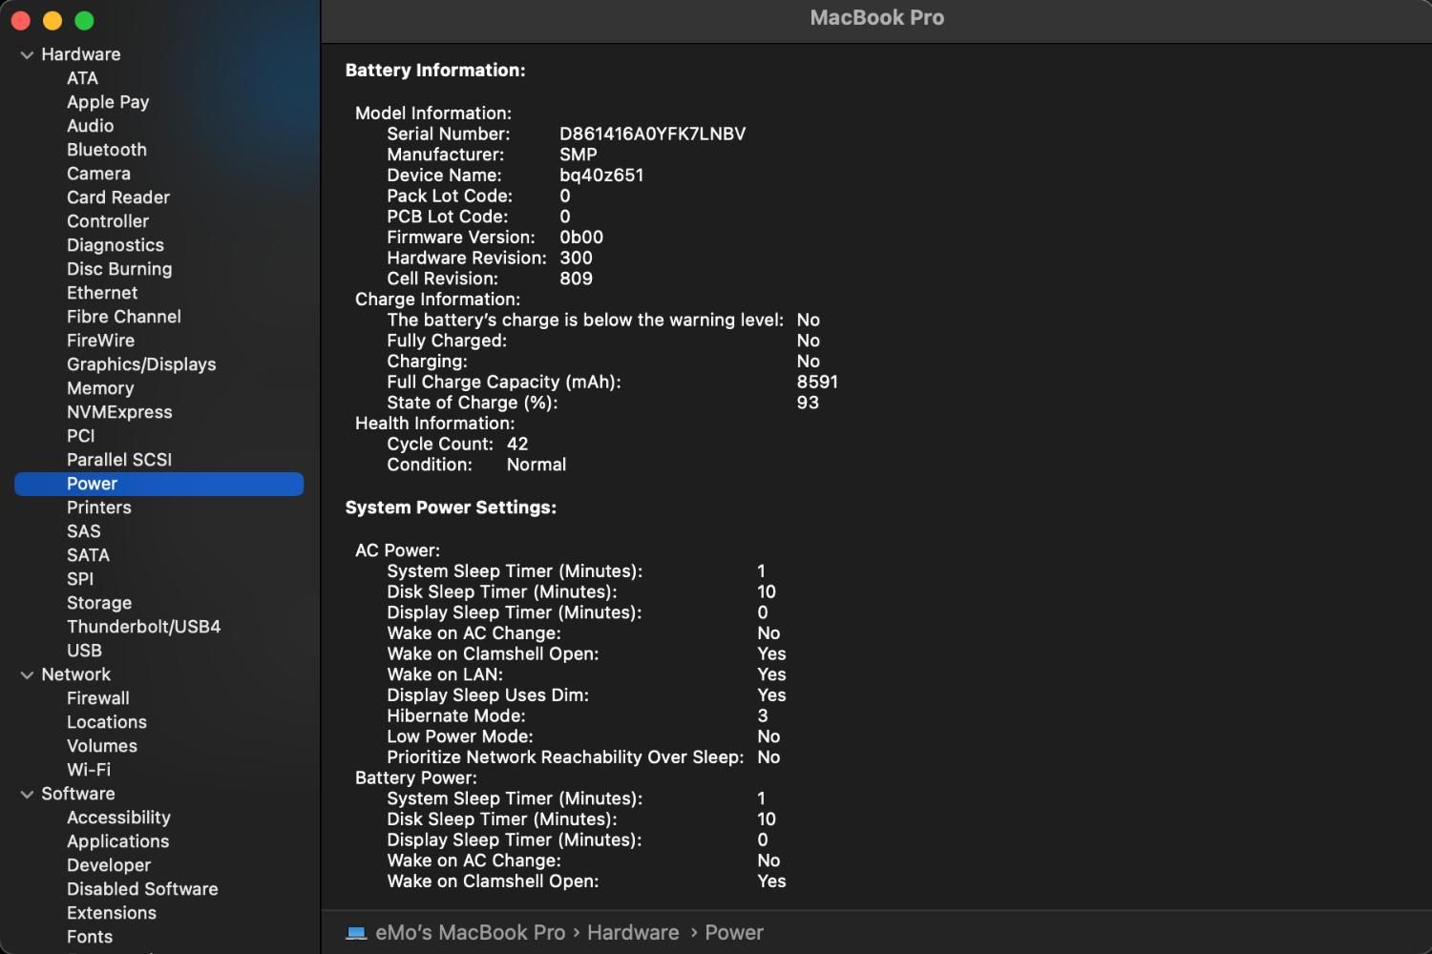Select Bluetooth in the sidebar
The height and width of the screenshot is (954, 1432).
click(x=107, y=150)
